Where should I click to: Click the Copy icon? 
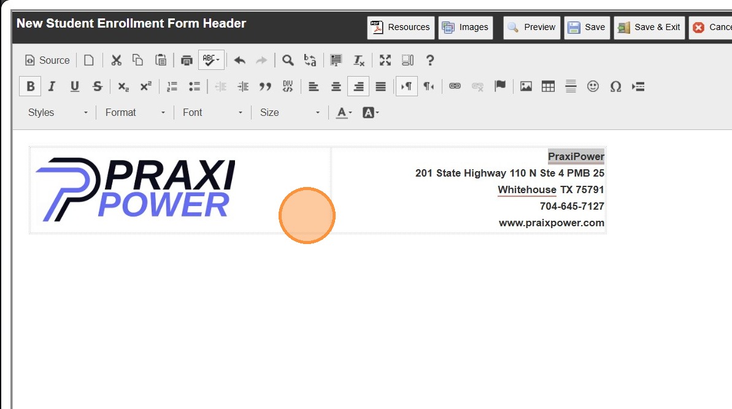click(x=137, y=60)
